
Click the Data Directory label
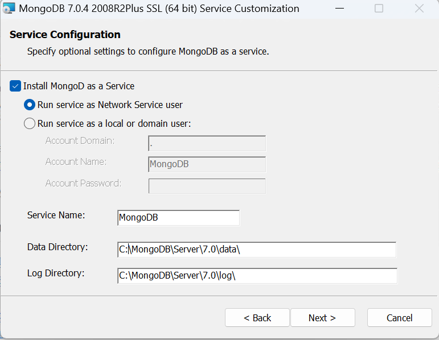(58, 247)
